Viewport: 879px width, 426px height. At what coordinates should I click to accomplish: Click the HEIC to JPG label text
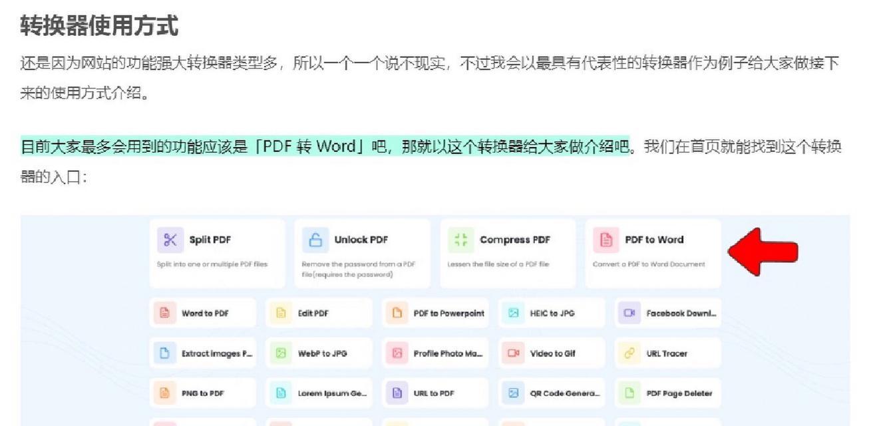(552, 314)
